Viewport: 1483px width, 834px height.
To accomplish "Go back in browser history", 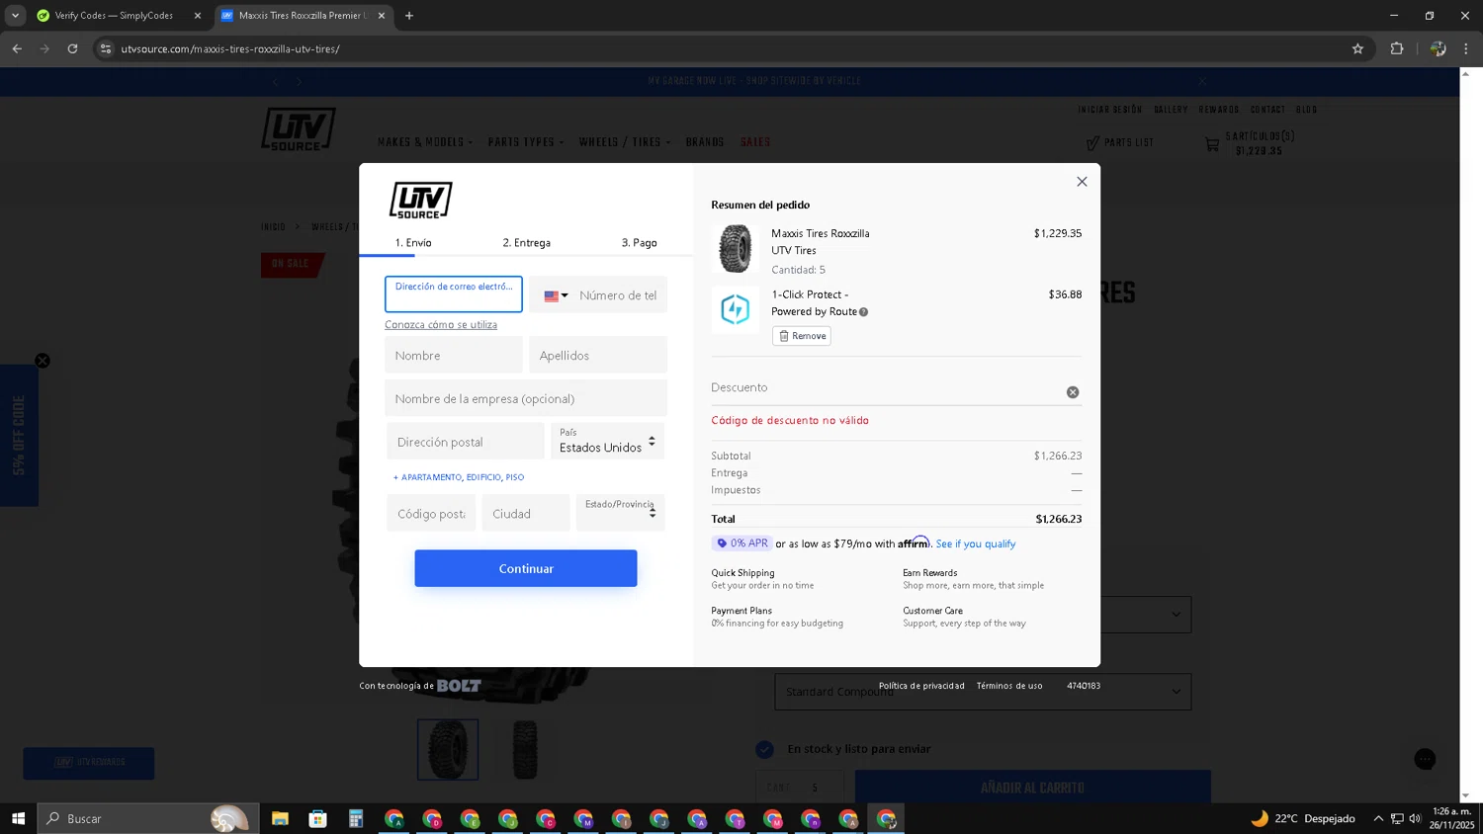I will (17, 48).
